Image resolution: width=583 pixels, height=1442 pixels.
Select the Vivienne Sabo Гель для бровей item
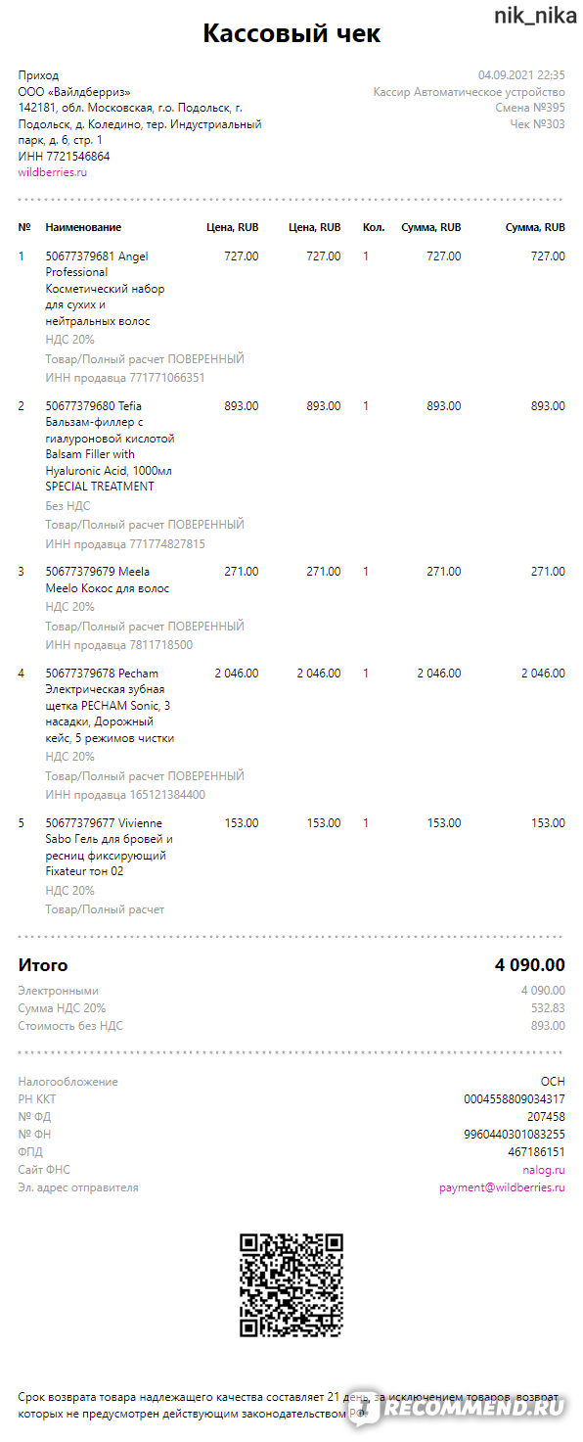110,847
